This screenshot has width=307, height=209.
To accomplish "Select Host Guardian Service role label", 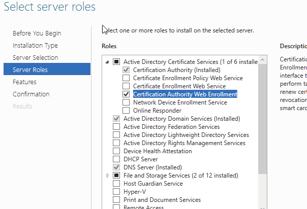I will pos(153,184).
